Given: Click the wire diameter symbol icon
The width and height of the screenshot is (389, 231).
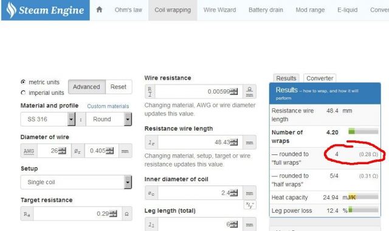Looking at the screenshot, I should 78,151.
